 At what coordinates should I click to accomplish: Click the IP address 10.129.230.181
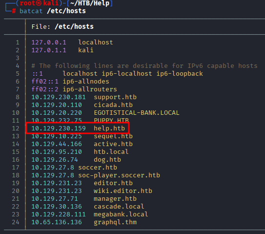(59, 97)
